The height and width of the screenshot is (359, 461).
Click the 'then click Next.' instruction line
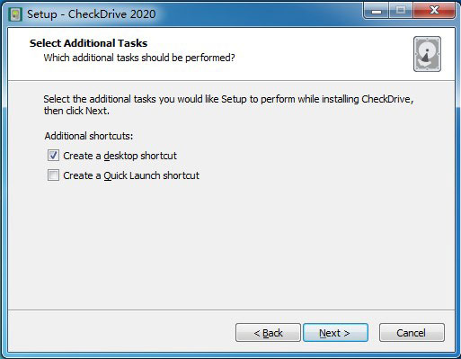coord(76,111)
